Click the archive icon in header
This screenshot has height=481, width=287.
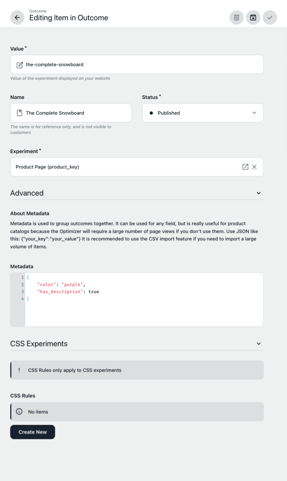pyautogui.click(x=253, y=17)
